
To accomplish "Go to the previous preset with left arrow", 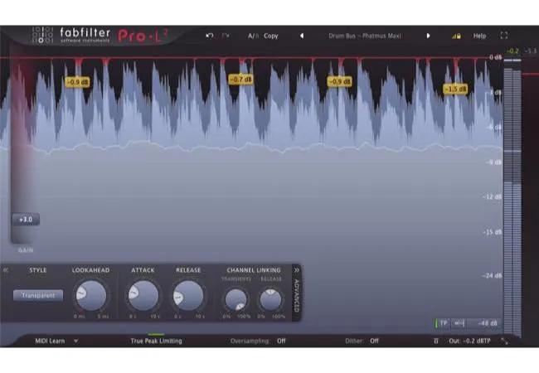I will click(301, 36).
